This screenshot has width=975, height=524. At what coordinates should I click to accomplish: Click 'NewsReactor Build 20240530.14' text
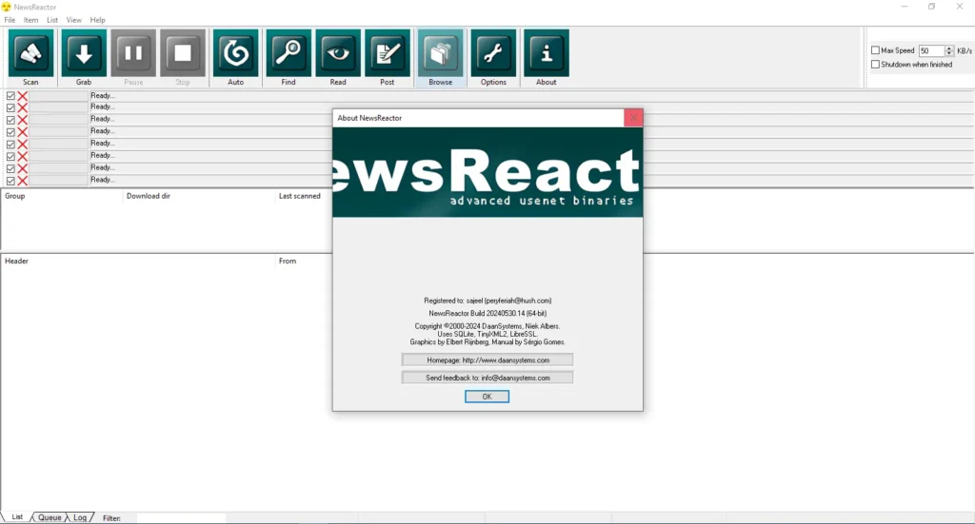pos(487,314)
